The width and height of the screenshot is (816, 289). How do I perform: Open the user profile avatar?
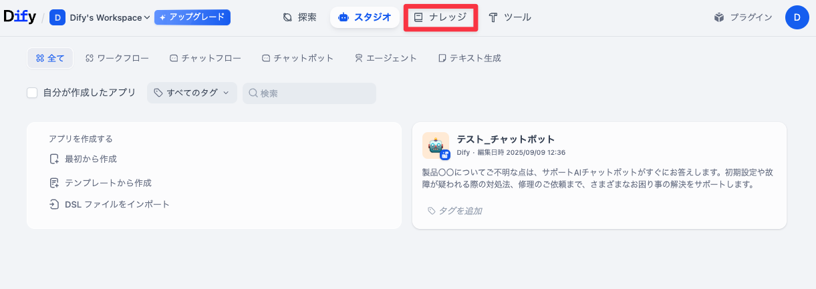point(797,17)
